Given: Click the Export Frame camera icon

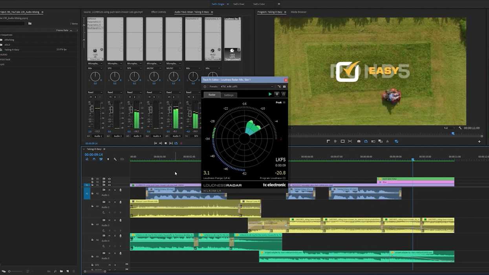Looking at the screenshot, I should tap(359, 141).
